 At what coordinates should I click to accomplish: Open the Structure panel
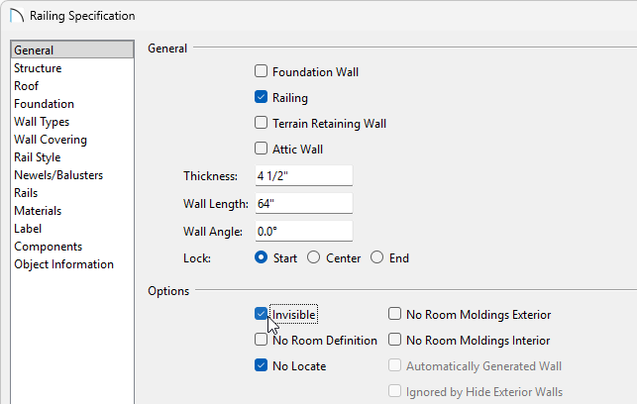(38, 68)
